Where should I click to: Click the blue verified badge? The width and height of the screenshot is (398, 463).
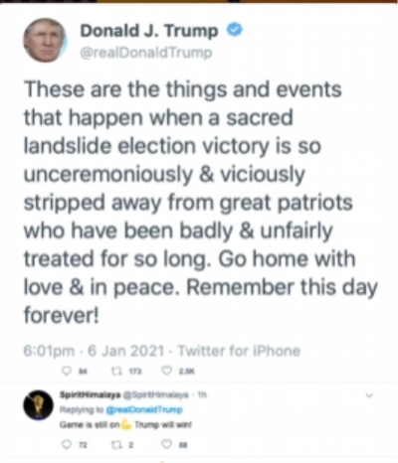click(x=235, y=30)
